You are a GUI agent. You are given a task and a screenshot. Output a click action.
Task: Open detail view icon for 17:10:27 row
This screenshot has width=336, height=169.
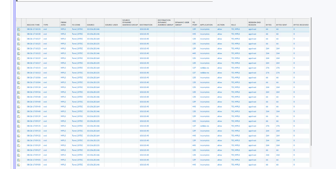coord(19,39)
